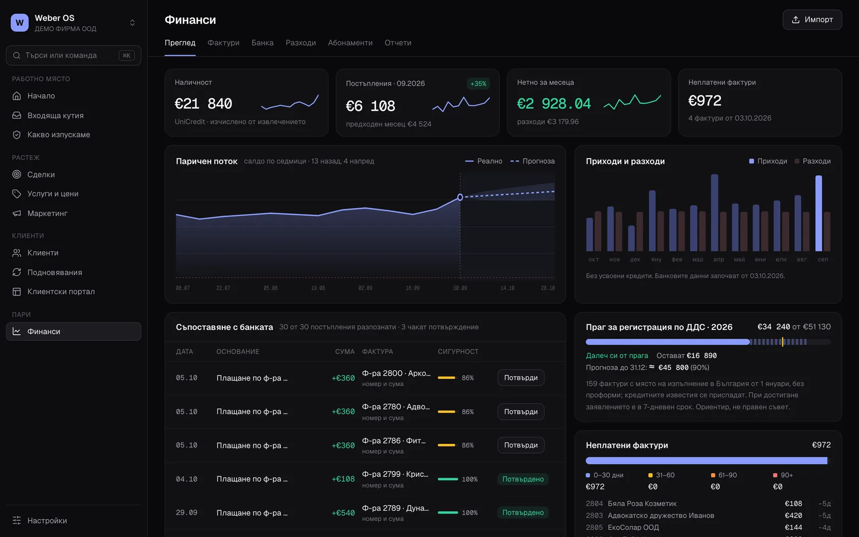859x537 pixels.
Task: Click the Прогноза legend label
Action: 538,161
